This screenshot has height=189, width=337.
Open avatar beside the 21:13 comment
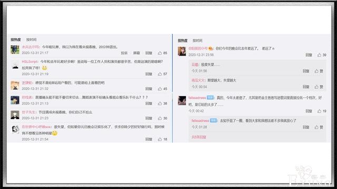(x=15, y=100)
